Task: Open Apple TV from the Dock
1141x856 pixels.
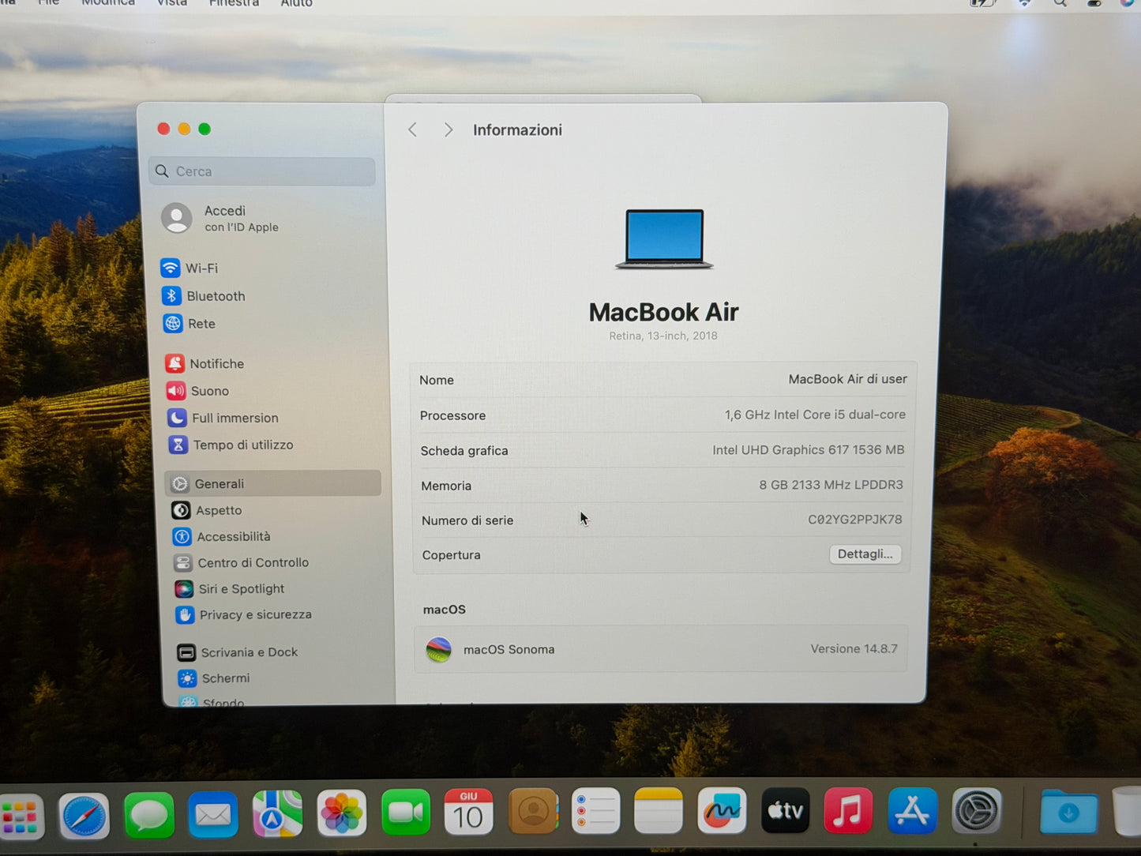Action: 786,810
